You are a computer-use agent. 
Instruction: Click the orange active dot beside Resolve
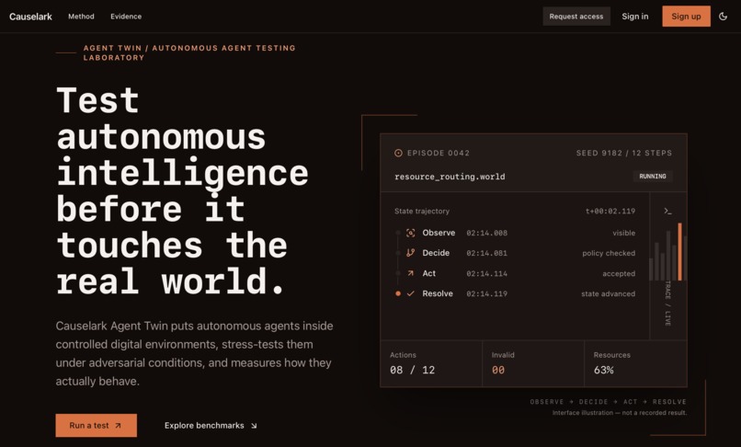pos(398,293)
